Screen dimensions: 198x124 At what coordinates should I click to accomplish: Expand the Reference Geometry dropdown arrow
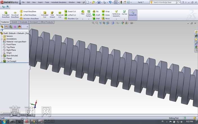click(116, 19)
